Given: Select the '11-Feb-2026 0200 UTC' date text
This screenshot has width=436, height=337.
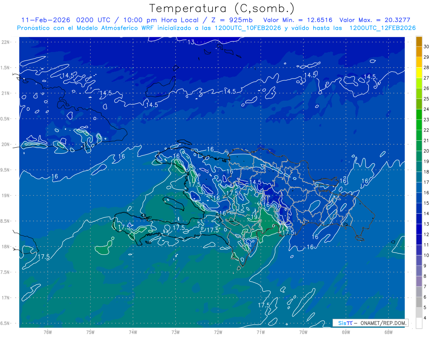Looking at the screenshot, I should click(66, 20).
